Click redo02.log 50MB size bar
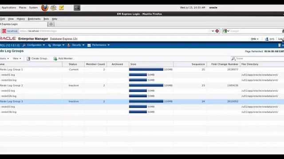284x159 pixels. 138,91
